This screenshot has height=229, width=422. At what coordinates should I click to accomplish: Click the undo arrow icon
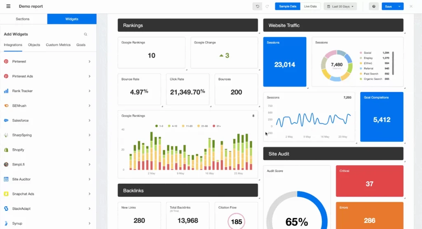coord(258,7)
